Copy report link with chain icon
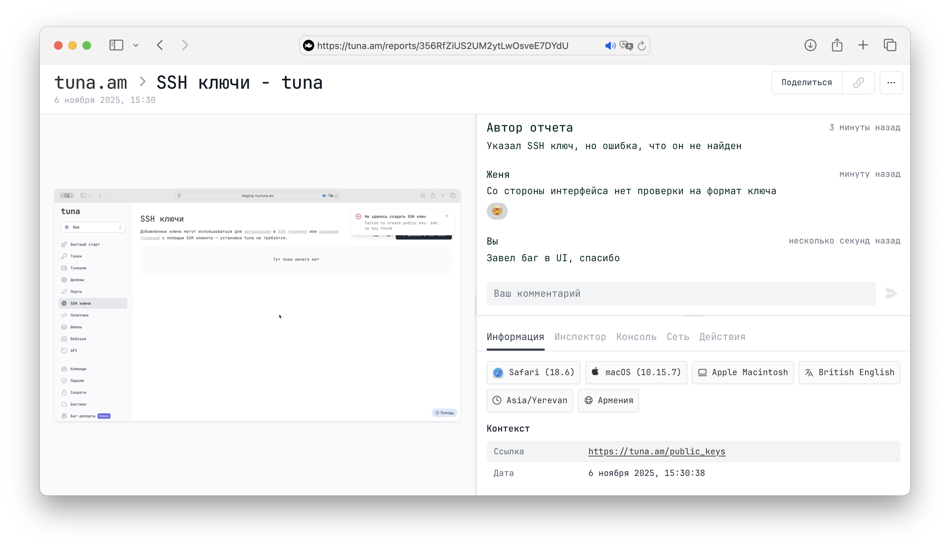This screenshot has width=950, height=548. 858,82
